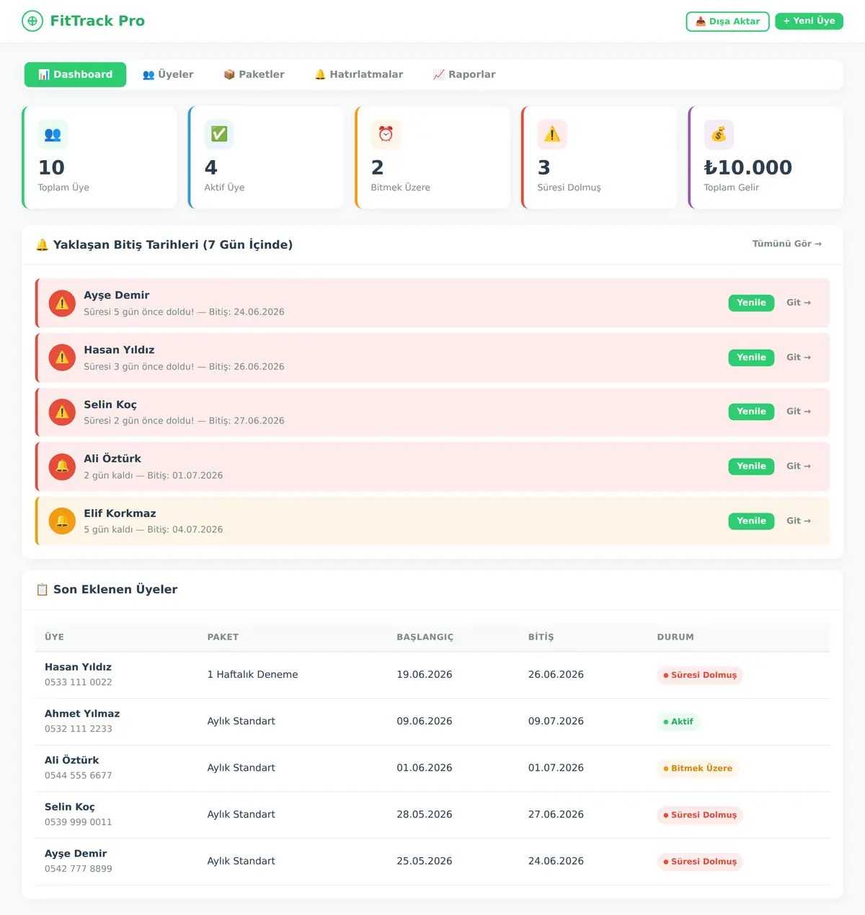Follow the Git link for Ayşe Demir
The height and width of the screenshot is (915, 865).
(x=799, y=303)
